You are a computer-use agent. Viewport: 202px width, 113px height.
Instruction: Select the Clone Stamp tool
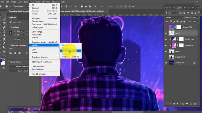coord(4,31)
